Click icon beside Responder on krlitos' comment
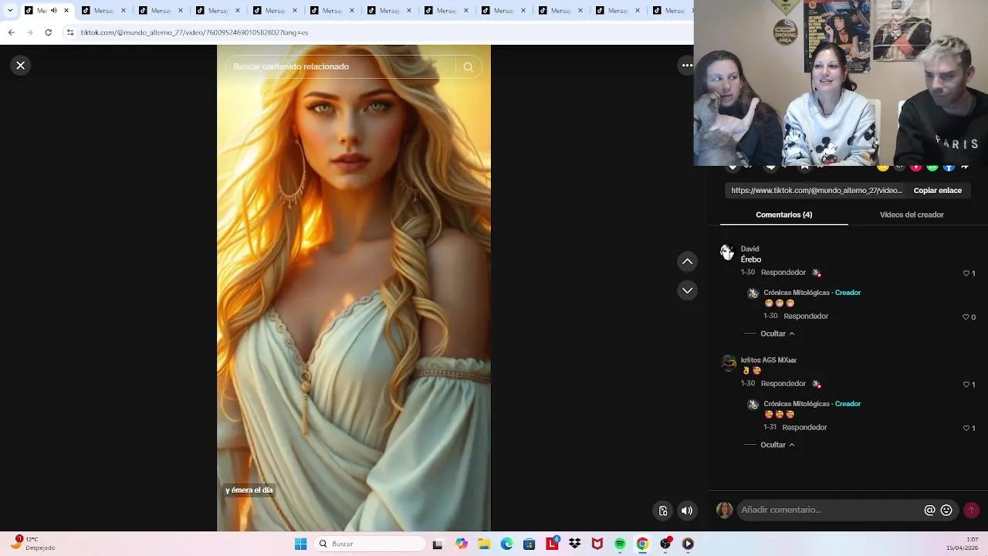Screen dimensions: 988x556 (x=816, y=384)
